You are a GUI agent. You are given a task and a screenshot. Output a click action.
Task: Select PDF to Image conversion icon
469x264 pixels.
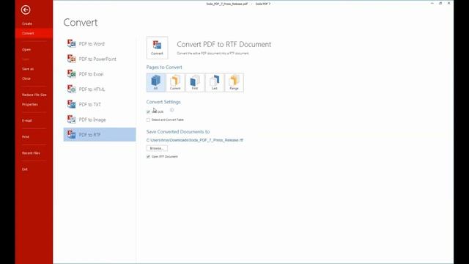point(72,120)
